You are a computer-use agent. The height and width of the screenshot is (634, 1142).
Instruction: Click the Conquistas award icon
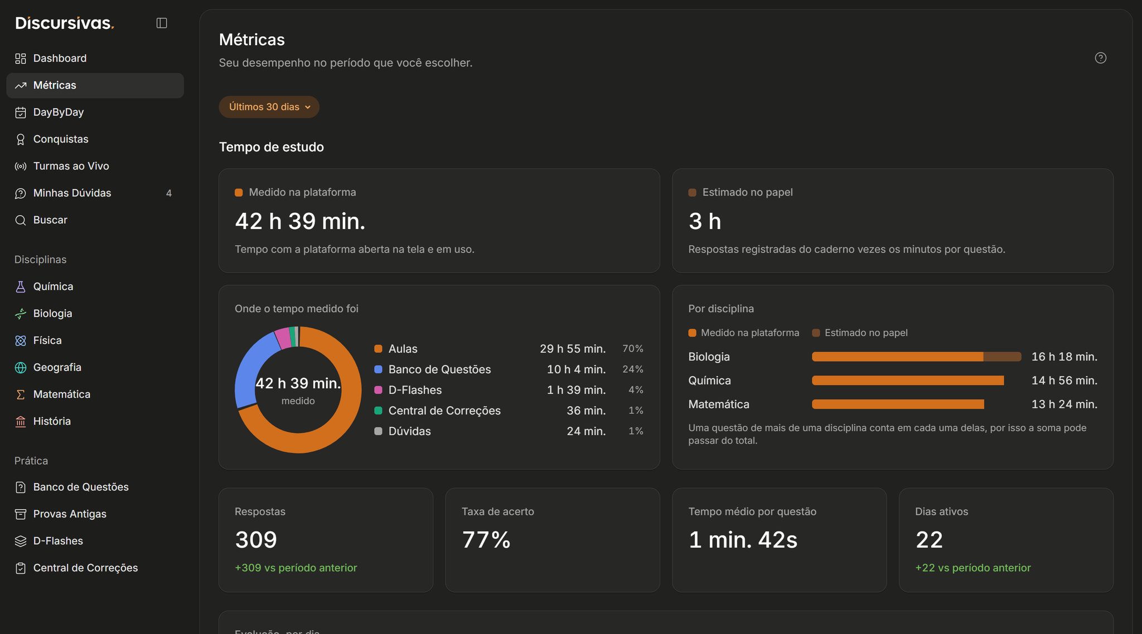(21, 139)
